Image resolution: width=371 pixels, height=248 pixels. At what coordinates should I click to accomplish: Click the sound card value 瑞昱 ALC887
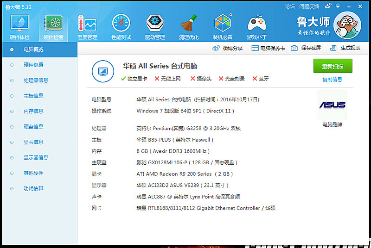(188, 197)
